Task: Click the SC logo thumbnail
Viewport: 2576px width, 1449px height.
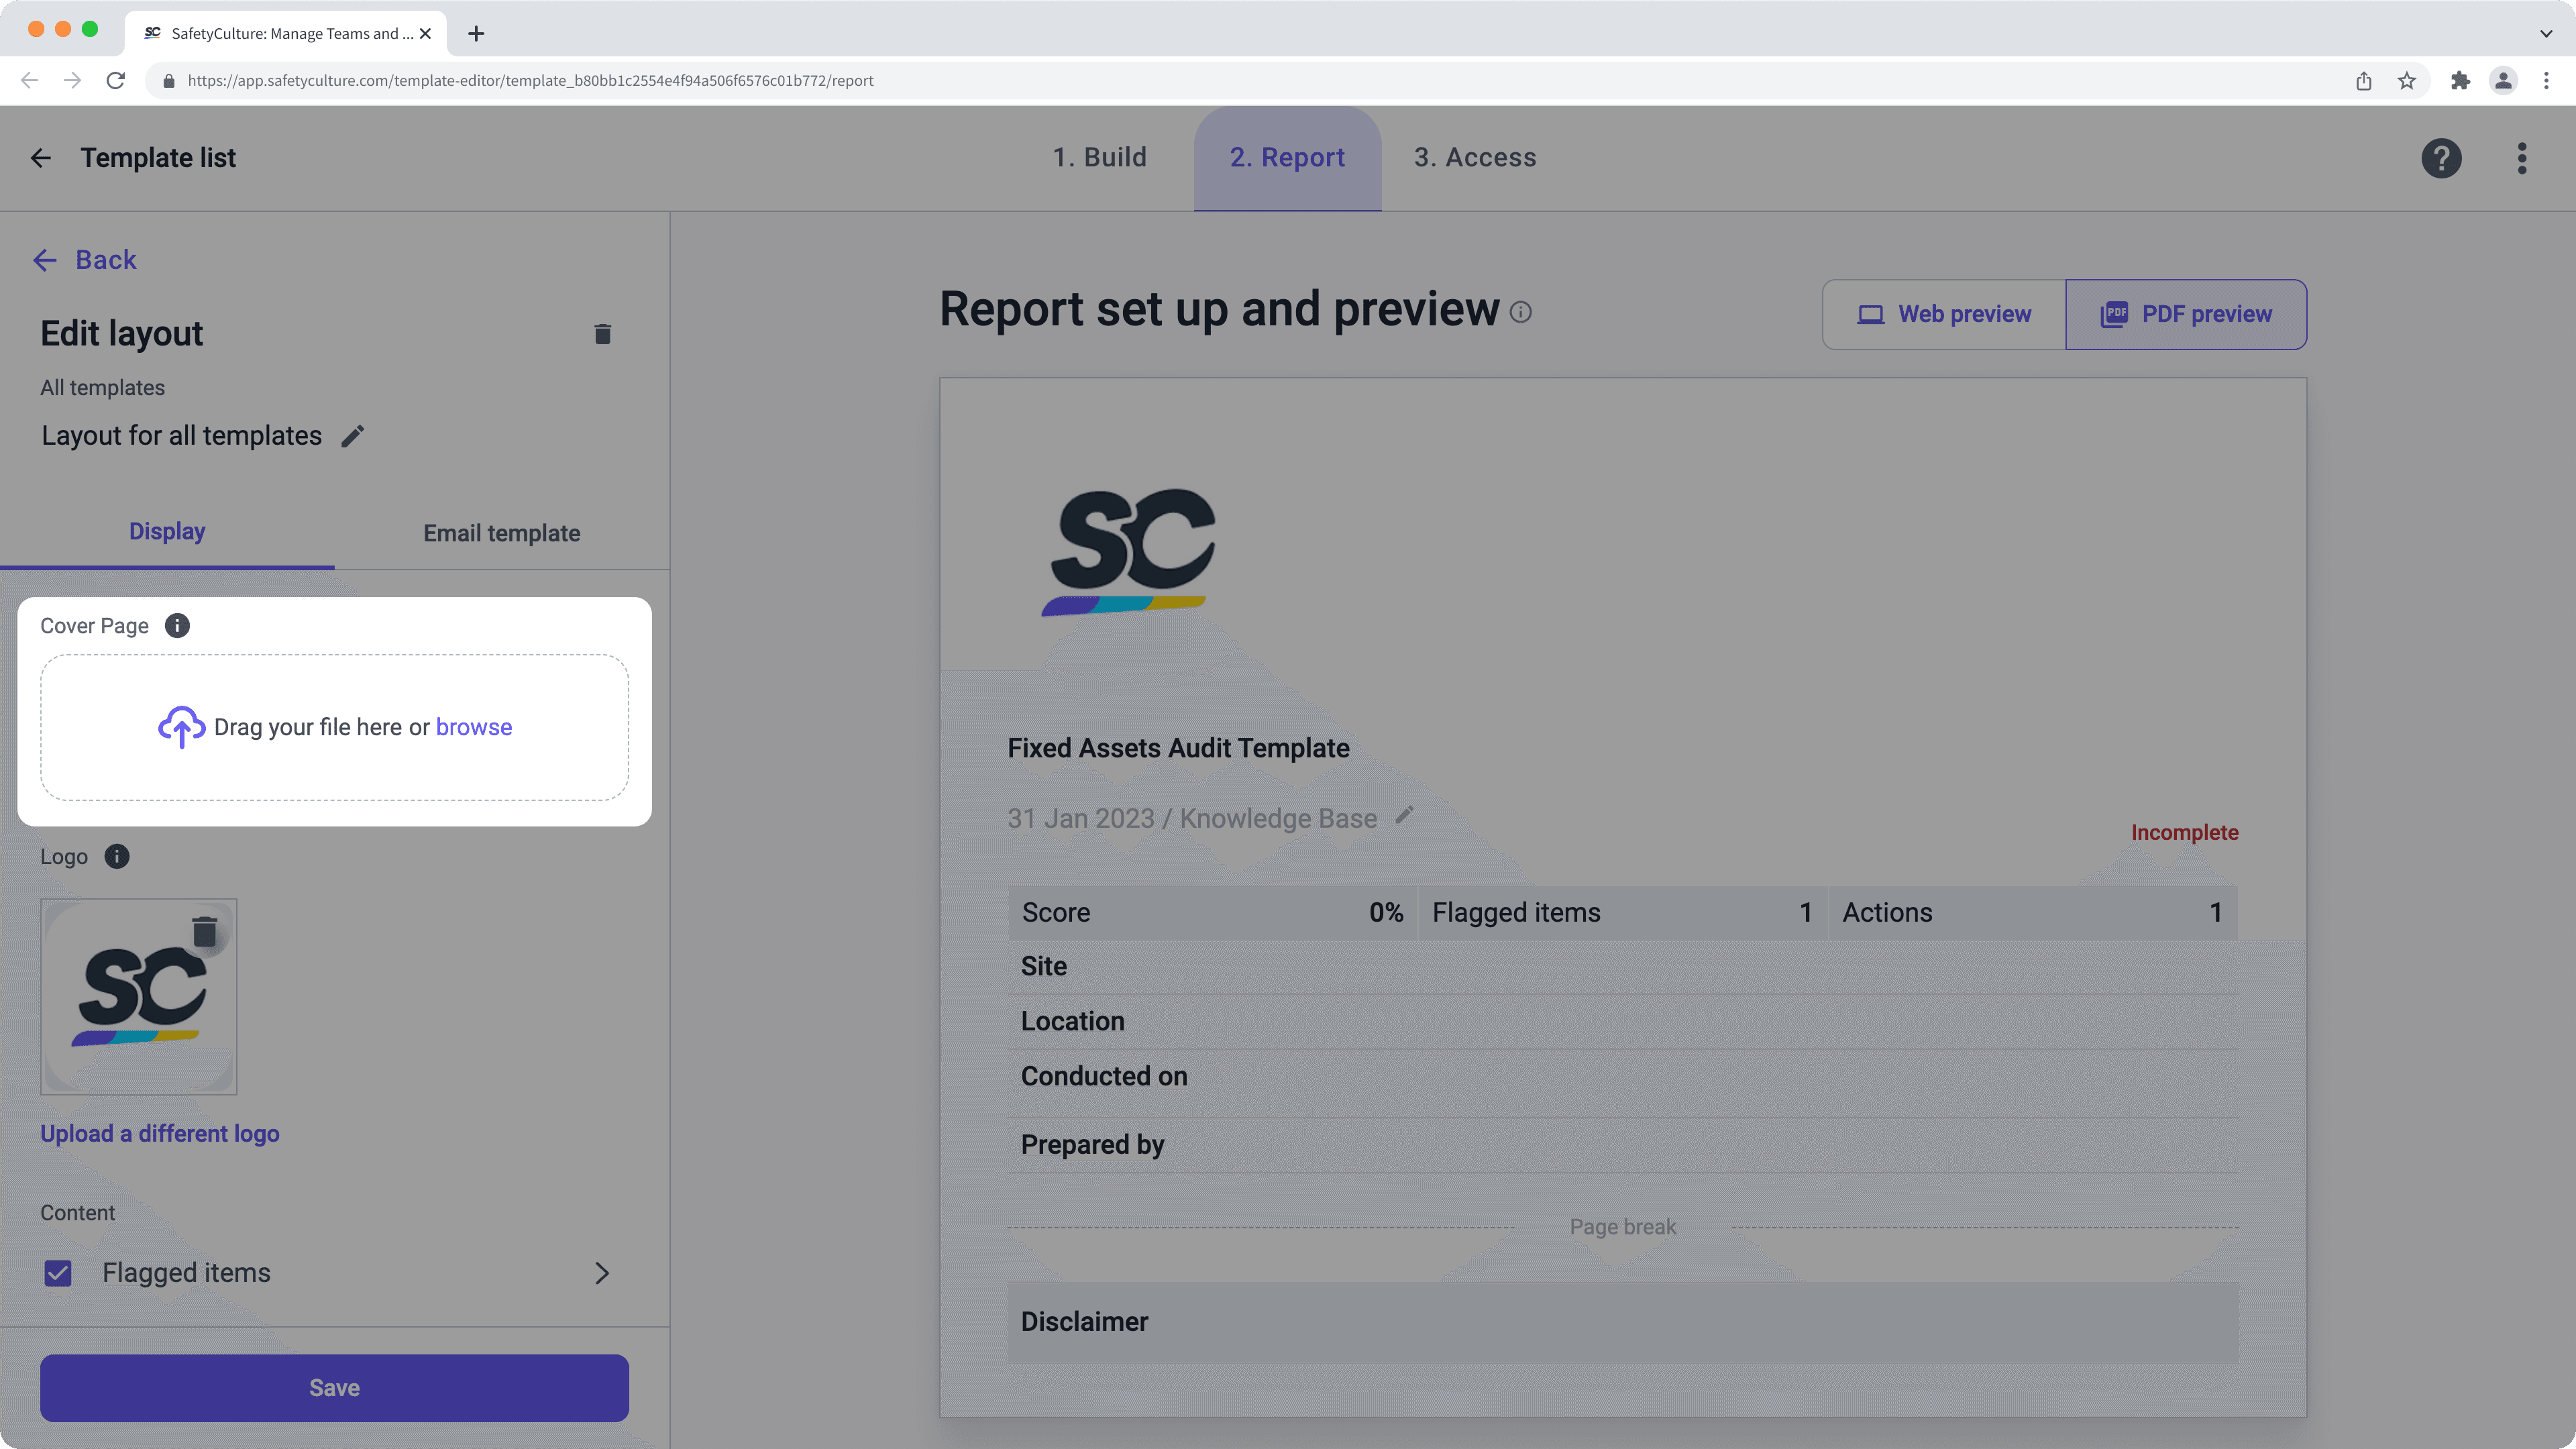Action: point(138,996)
